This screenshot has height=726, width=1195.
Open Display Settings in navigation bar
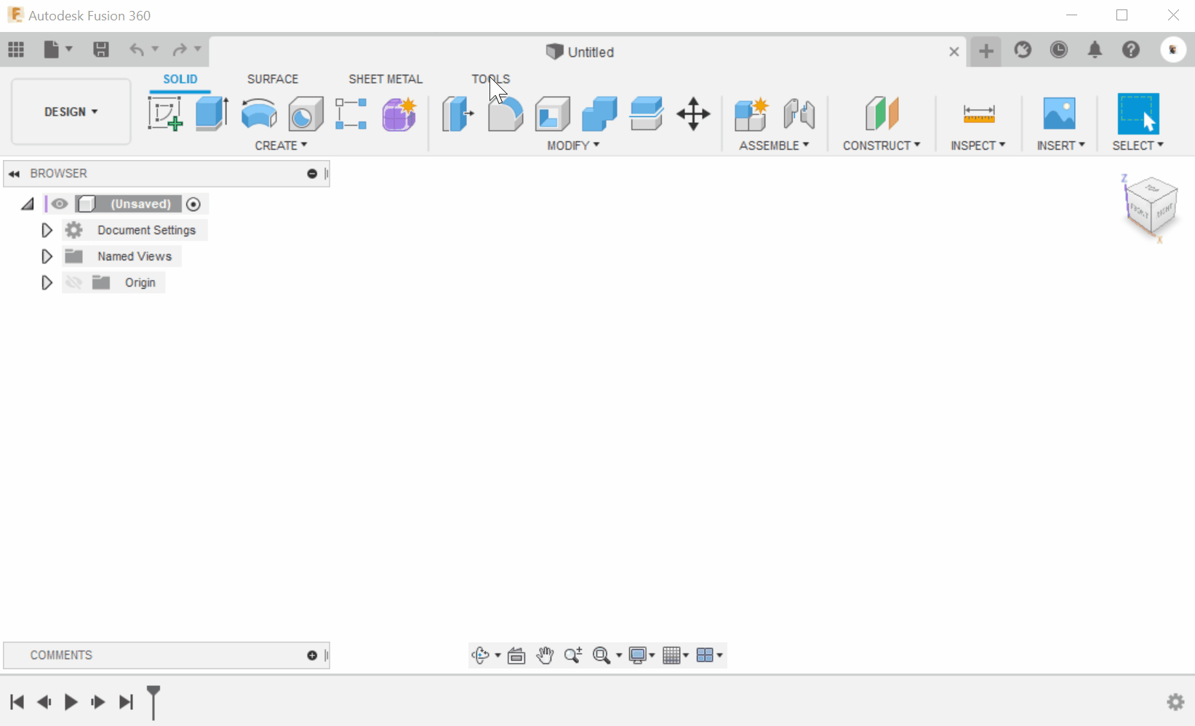pyautogui.click(x=638, y=655)
